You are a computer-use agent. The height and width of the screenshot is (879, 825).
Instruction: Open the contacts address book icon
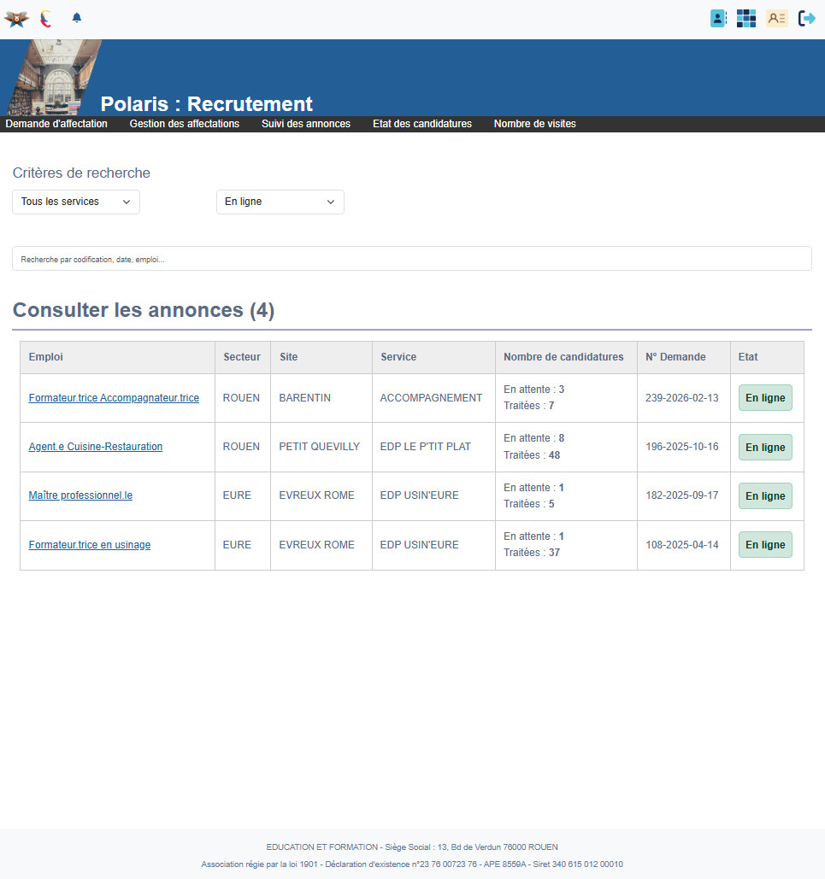(718, 19)
